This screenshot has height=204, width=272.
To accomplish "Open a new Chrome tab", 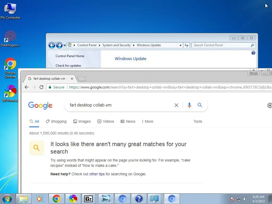I will 82,79.
